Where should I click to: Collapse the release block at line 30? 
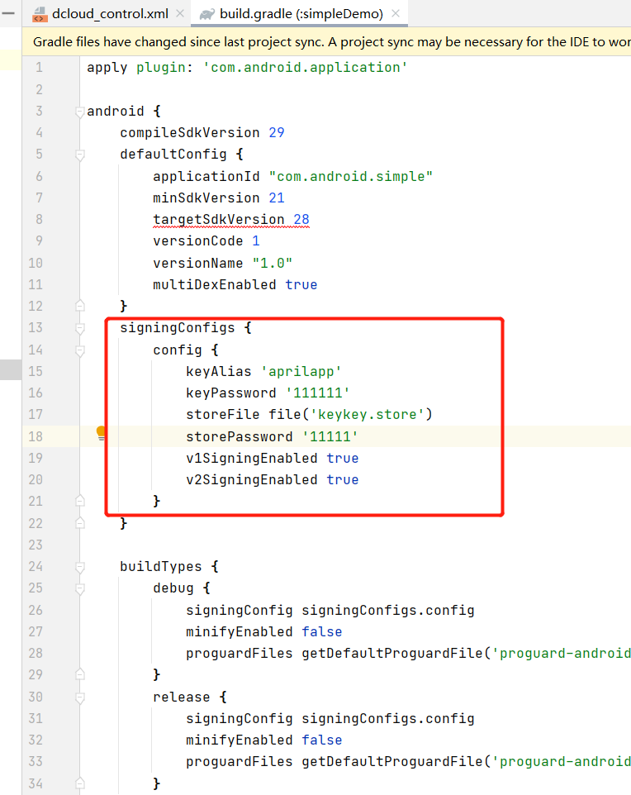coord(79,697)
